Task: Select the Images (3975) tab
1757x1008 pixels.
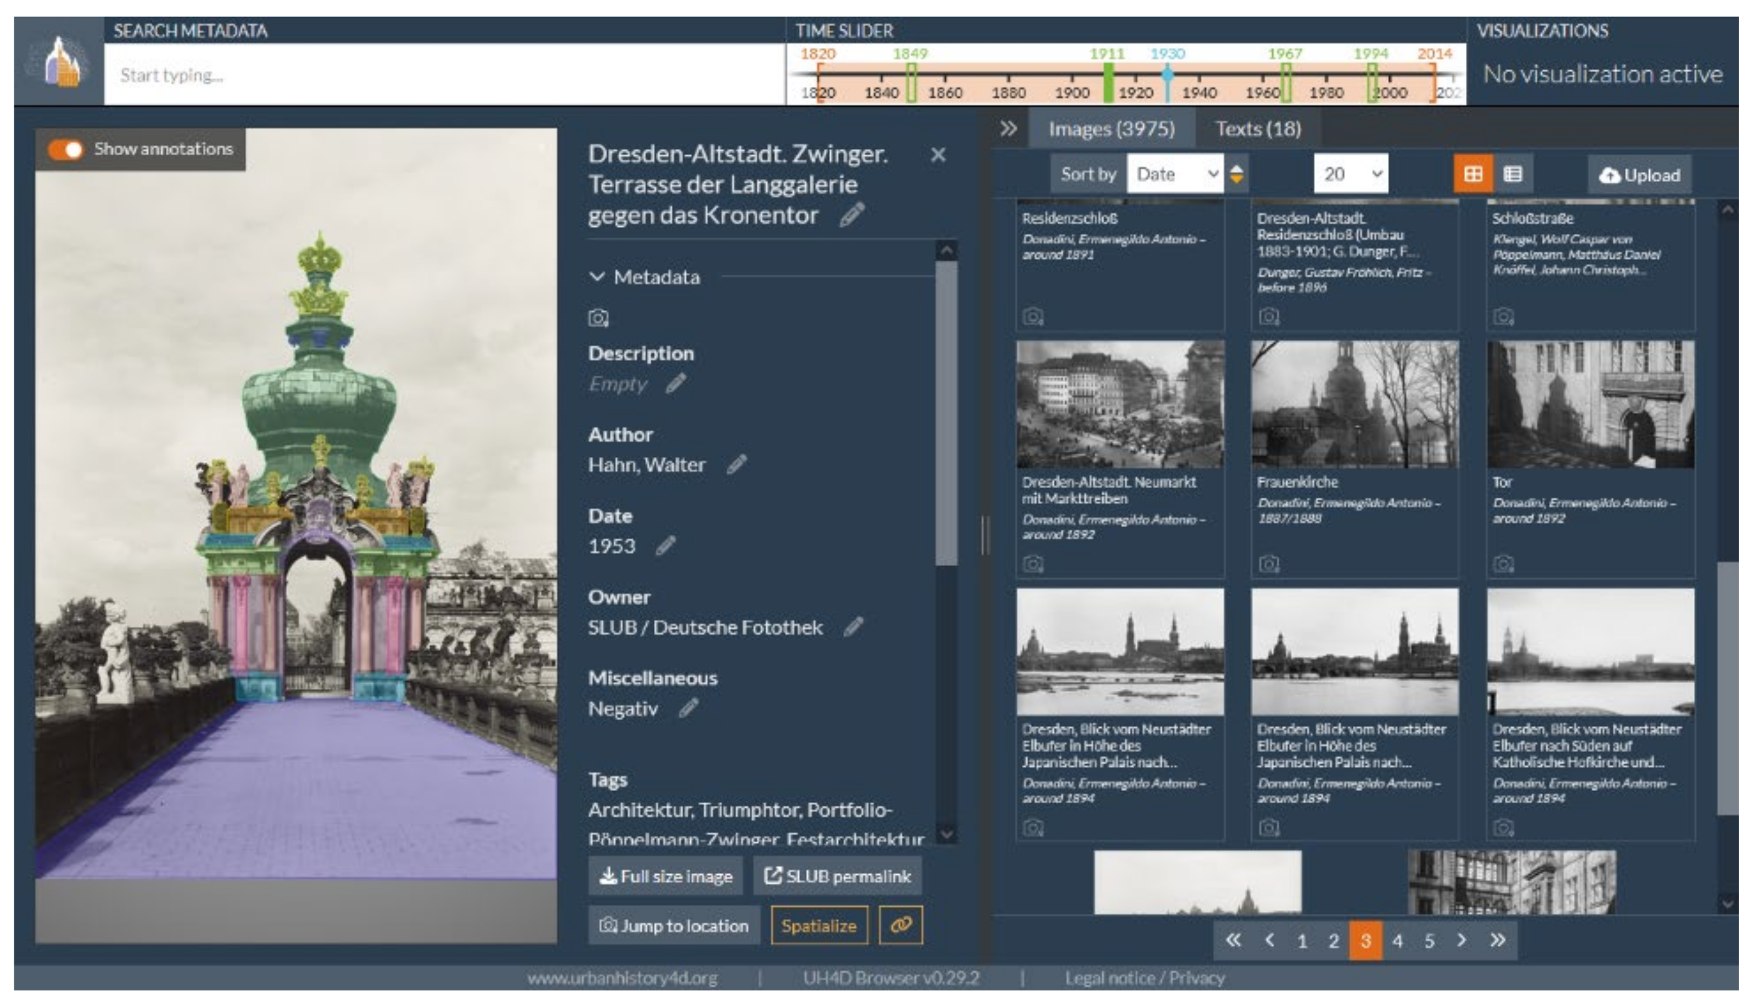Action: click(1111, 129)
